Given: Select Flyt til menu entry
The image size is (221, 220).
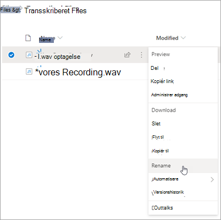Looking at the screenshot, I should tap(158, 137).
